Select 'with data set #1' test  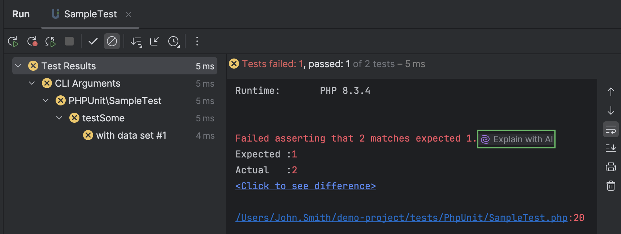[x=131, y=135]
